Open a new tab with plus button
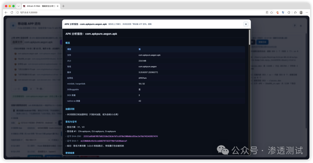 click(63, 6)
